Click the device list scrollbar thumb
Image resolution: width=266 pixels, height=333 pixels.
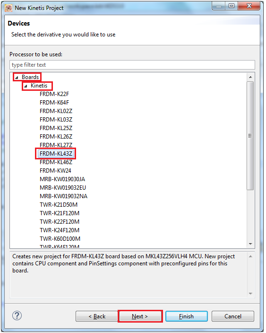click(250, 136)
